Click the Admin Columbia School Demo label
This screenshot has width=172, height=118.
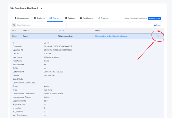coord(136,18)
